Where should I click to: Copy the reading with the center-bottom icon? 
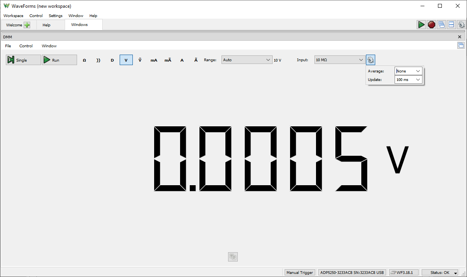pyautogui.click(x=233, y=256)
